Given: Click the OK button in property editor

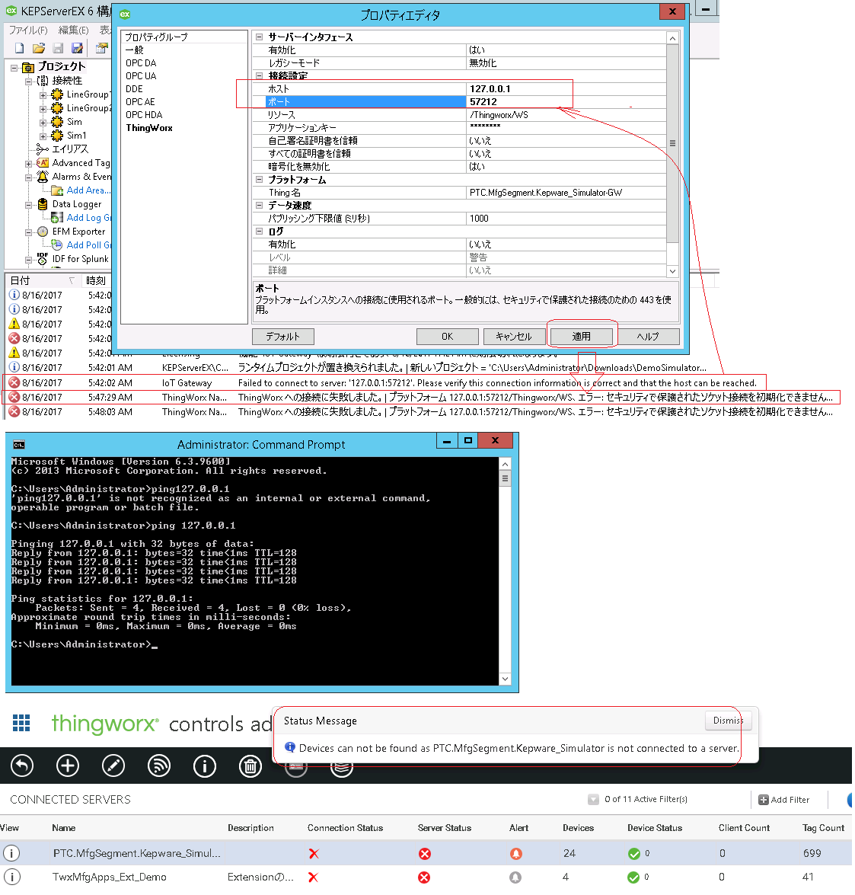Looking at the screenshot, I should (447, 336).
